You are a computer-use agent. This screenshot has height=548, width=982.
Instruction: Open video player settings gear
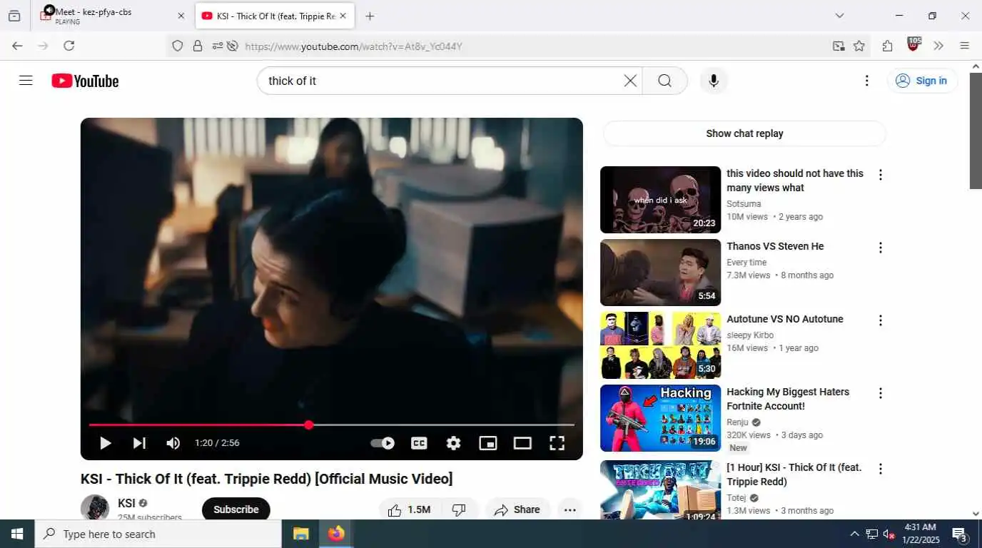coord(453,443)
